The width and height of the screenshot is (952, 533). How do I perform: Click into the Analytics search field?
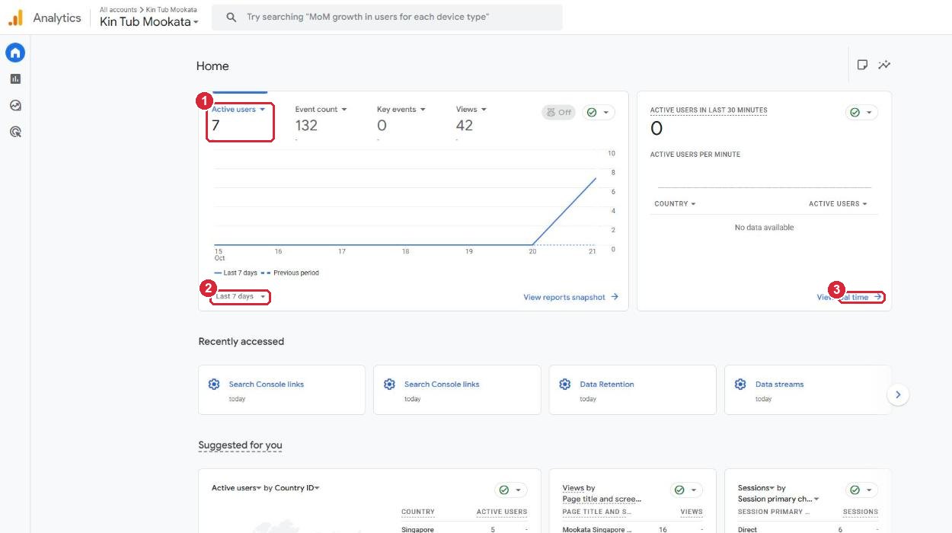[x=387, y=17]
